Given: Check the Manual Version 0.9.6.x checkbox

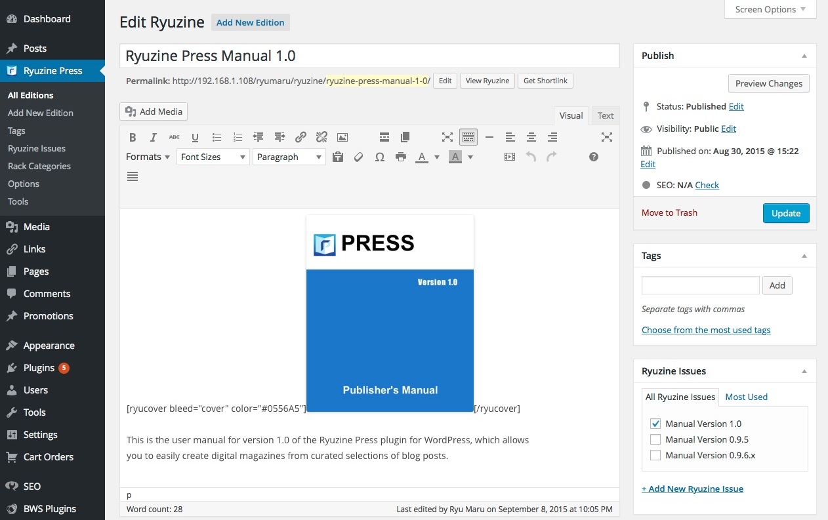Looking at the screenshot, I should 655,455.
